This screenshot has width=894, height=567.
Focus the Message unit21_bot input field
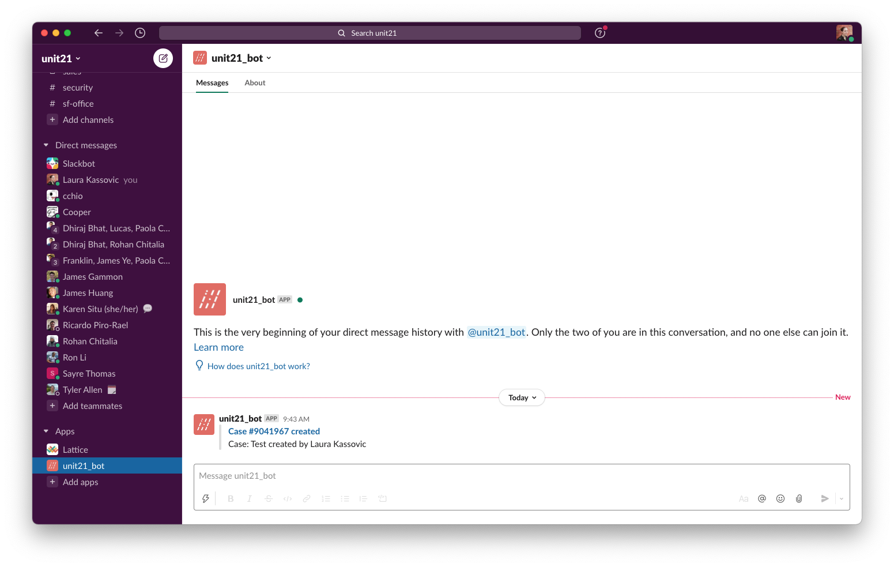coord(522,476)
